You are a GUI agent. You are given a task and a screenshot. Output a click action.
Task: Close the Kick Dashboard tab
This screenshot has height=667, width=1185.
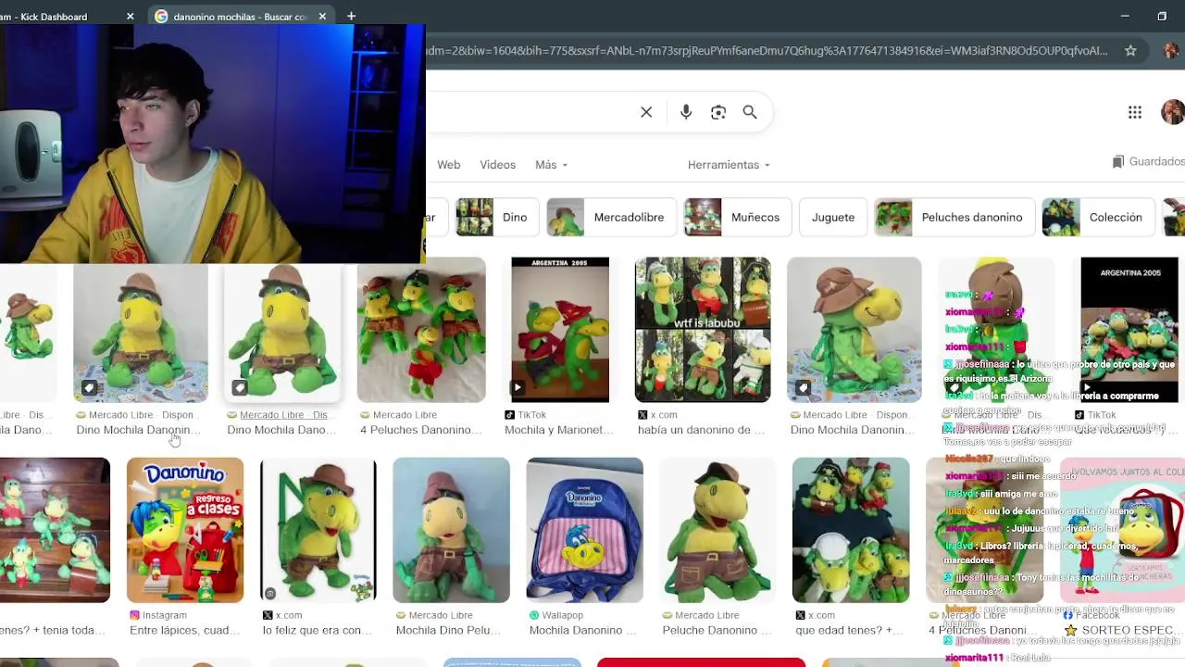coord(130,16)
